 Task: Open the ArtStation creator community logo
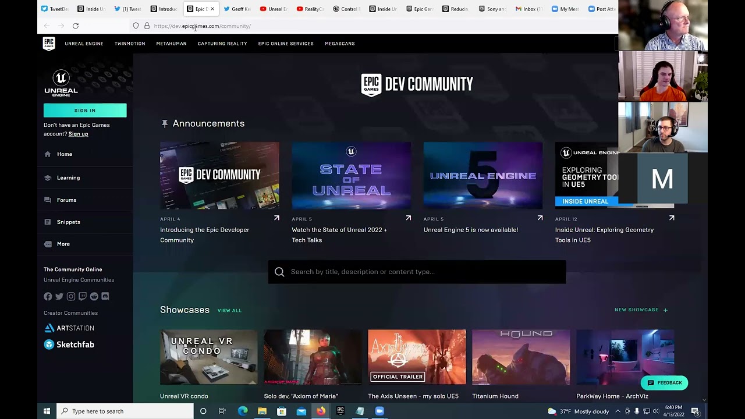(x=69, y=328)
